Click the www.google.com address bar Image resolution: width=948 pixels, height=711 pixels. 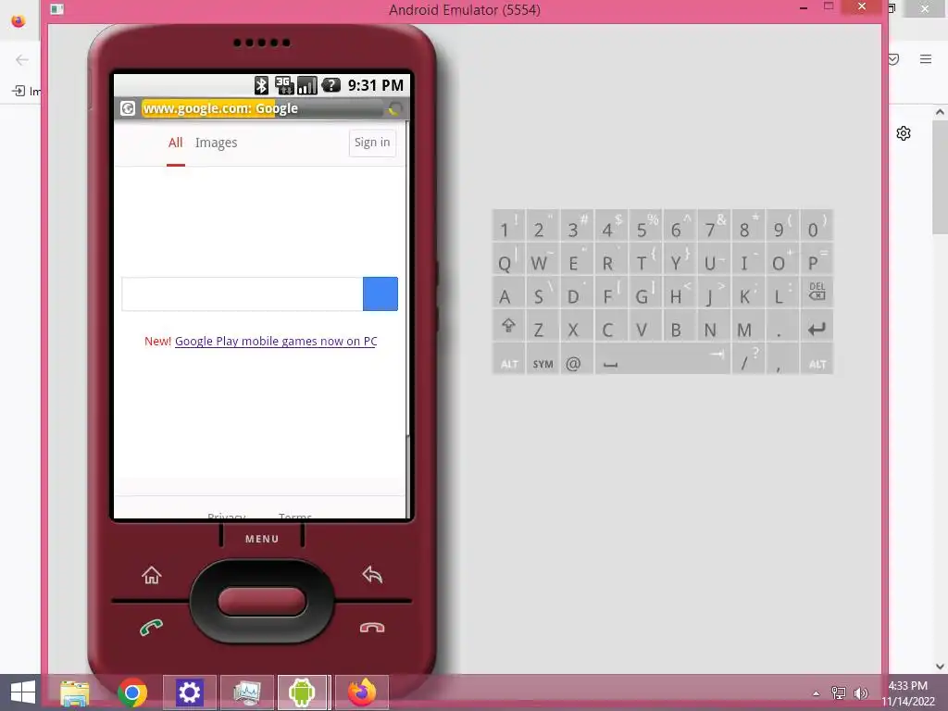pyautogui.click(x=262, y=108)
